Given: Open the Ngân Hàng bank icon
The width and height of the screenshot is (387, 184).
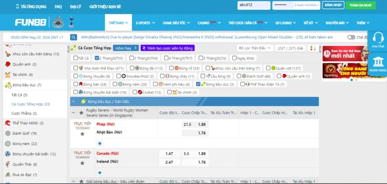Looking at the screenshot, I should tap(378, 64).
